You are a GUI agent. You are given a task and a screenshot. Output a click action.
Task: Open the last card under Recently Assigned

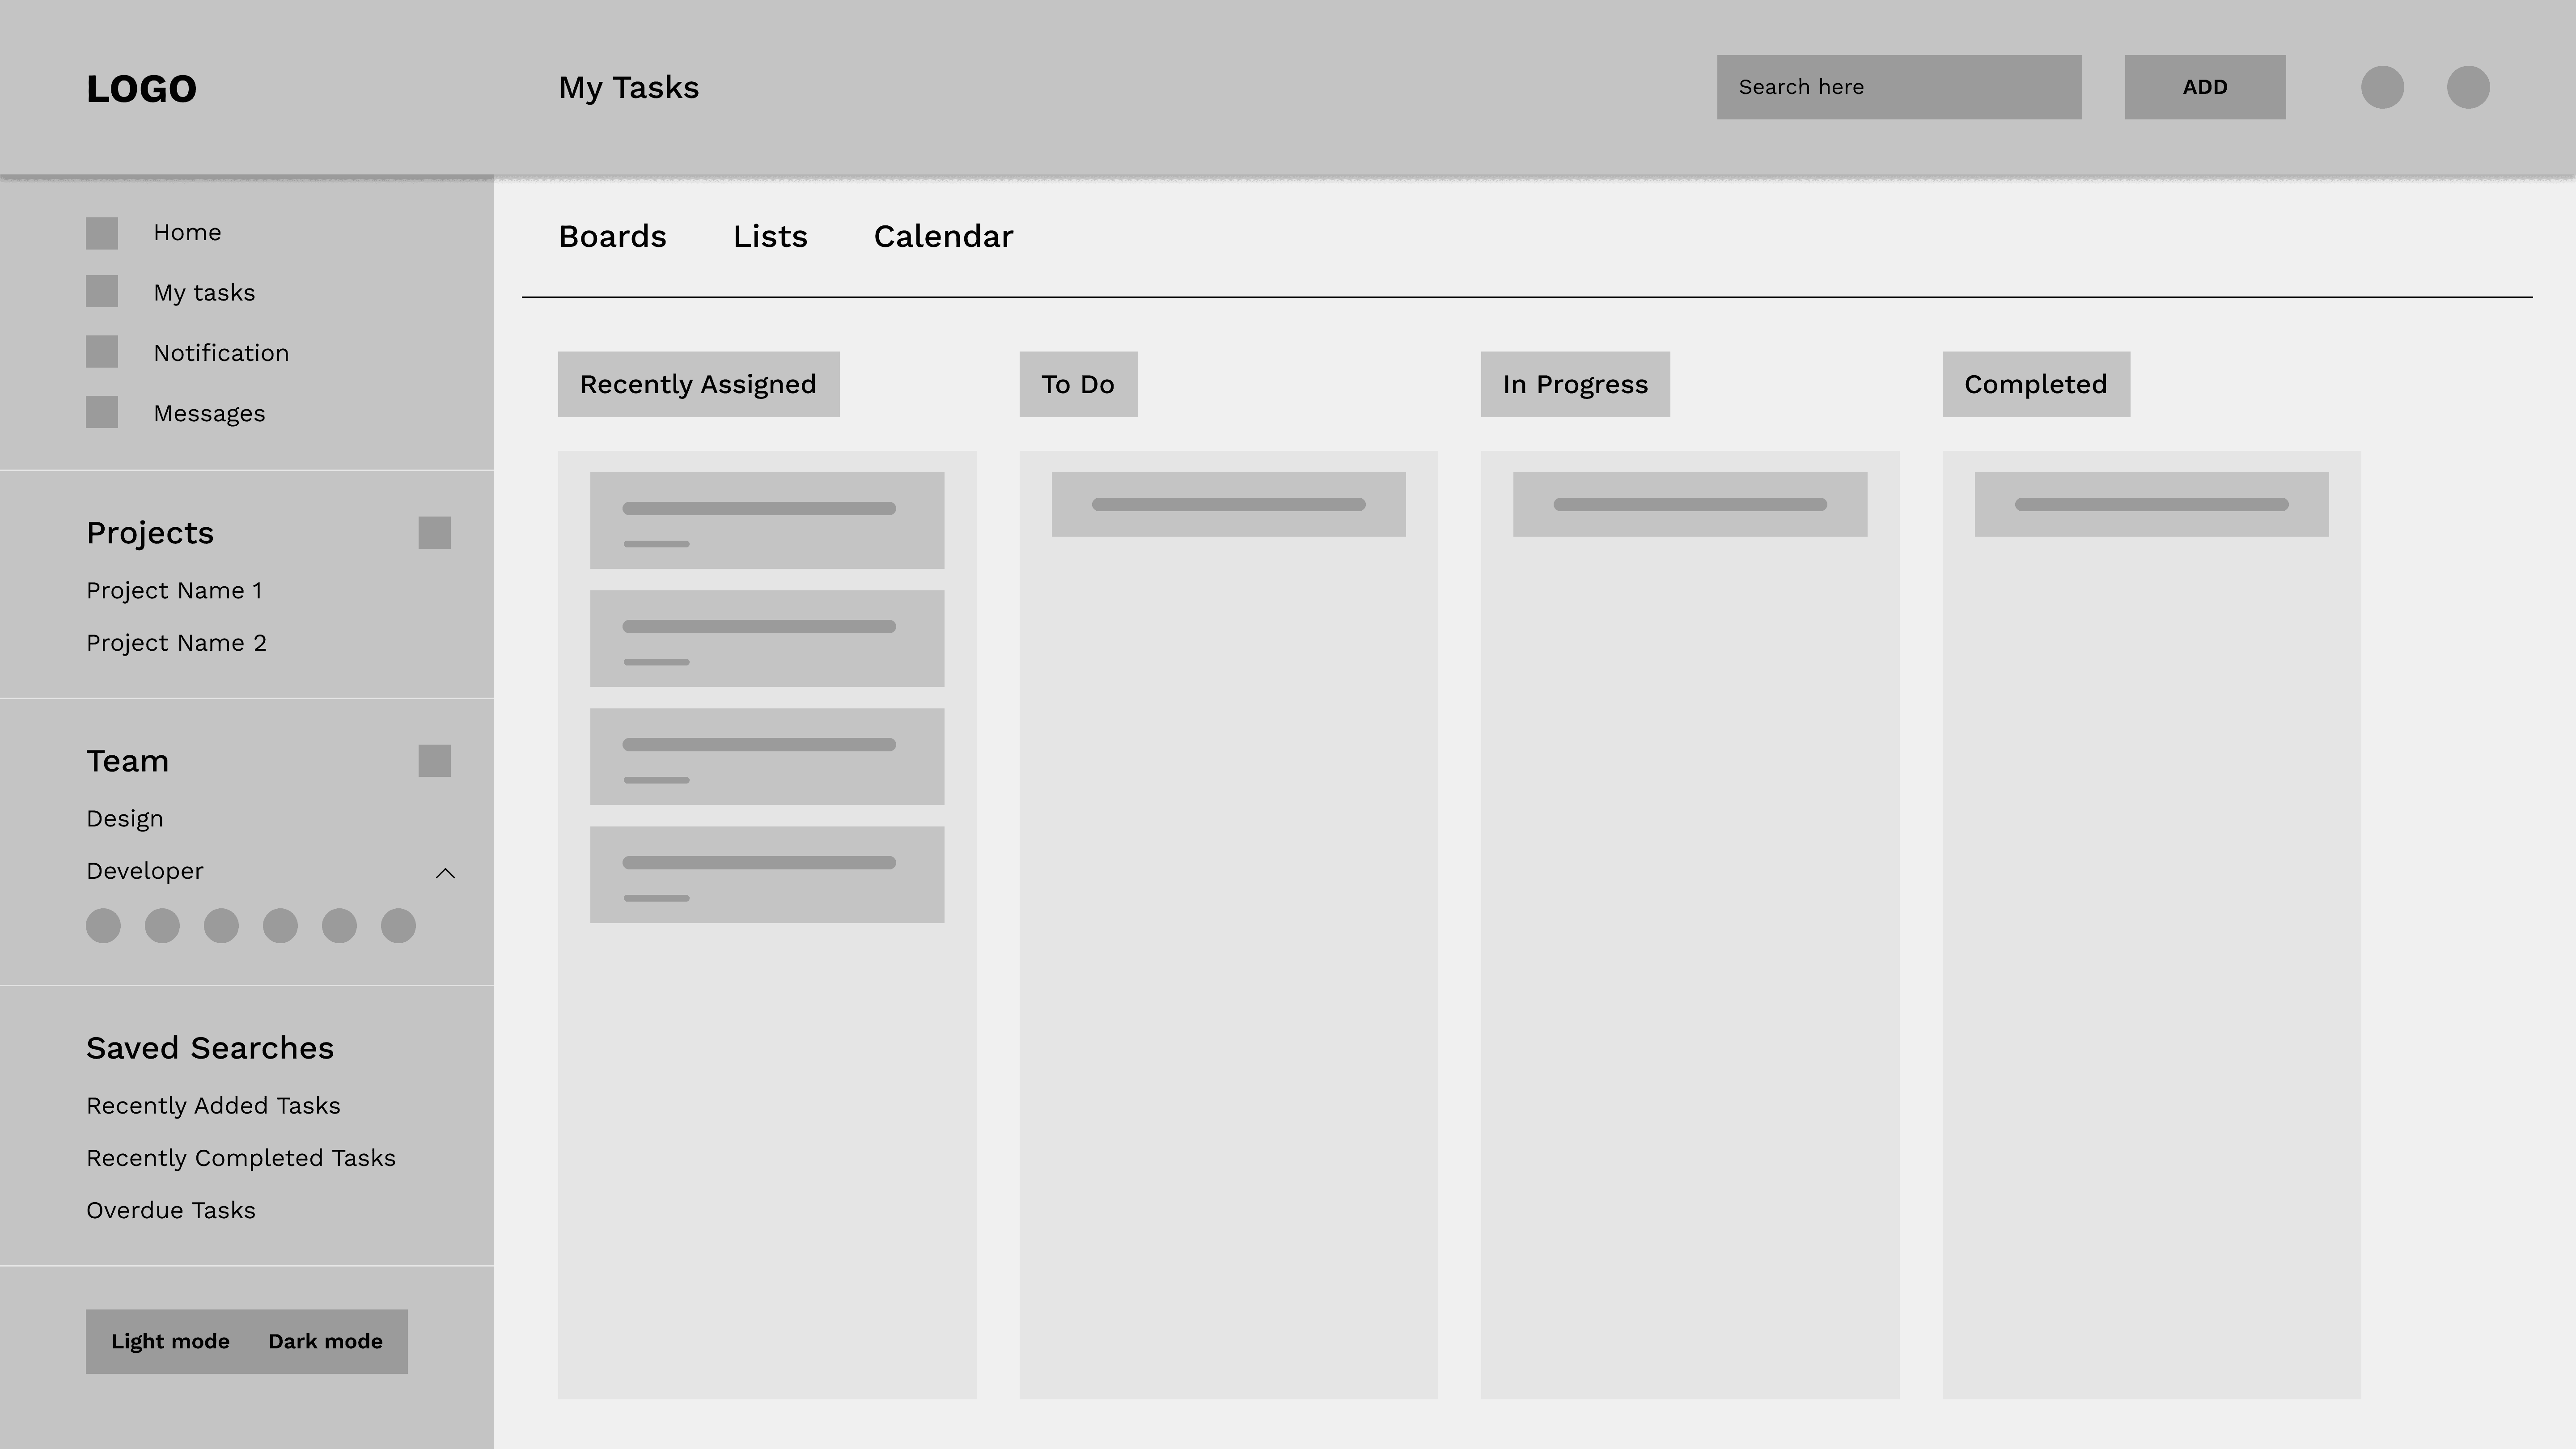(x=767, y=875)
